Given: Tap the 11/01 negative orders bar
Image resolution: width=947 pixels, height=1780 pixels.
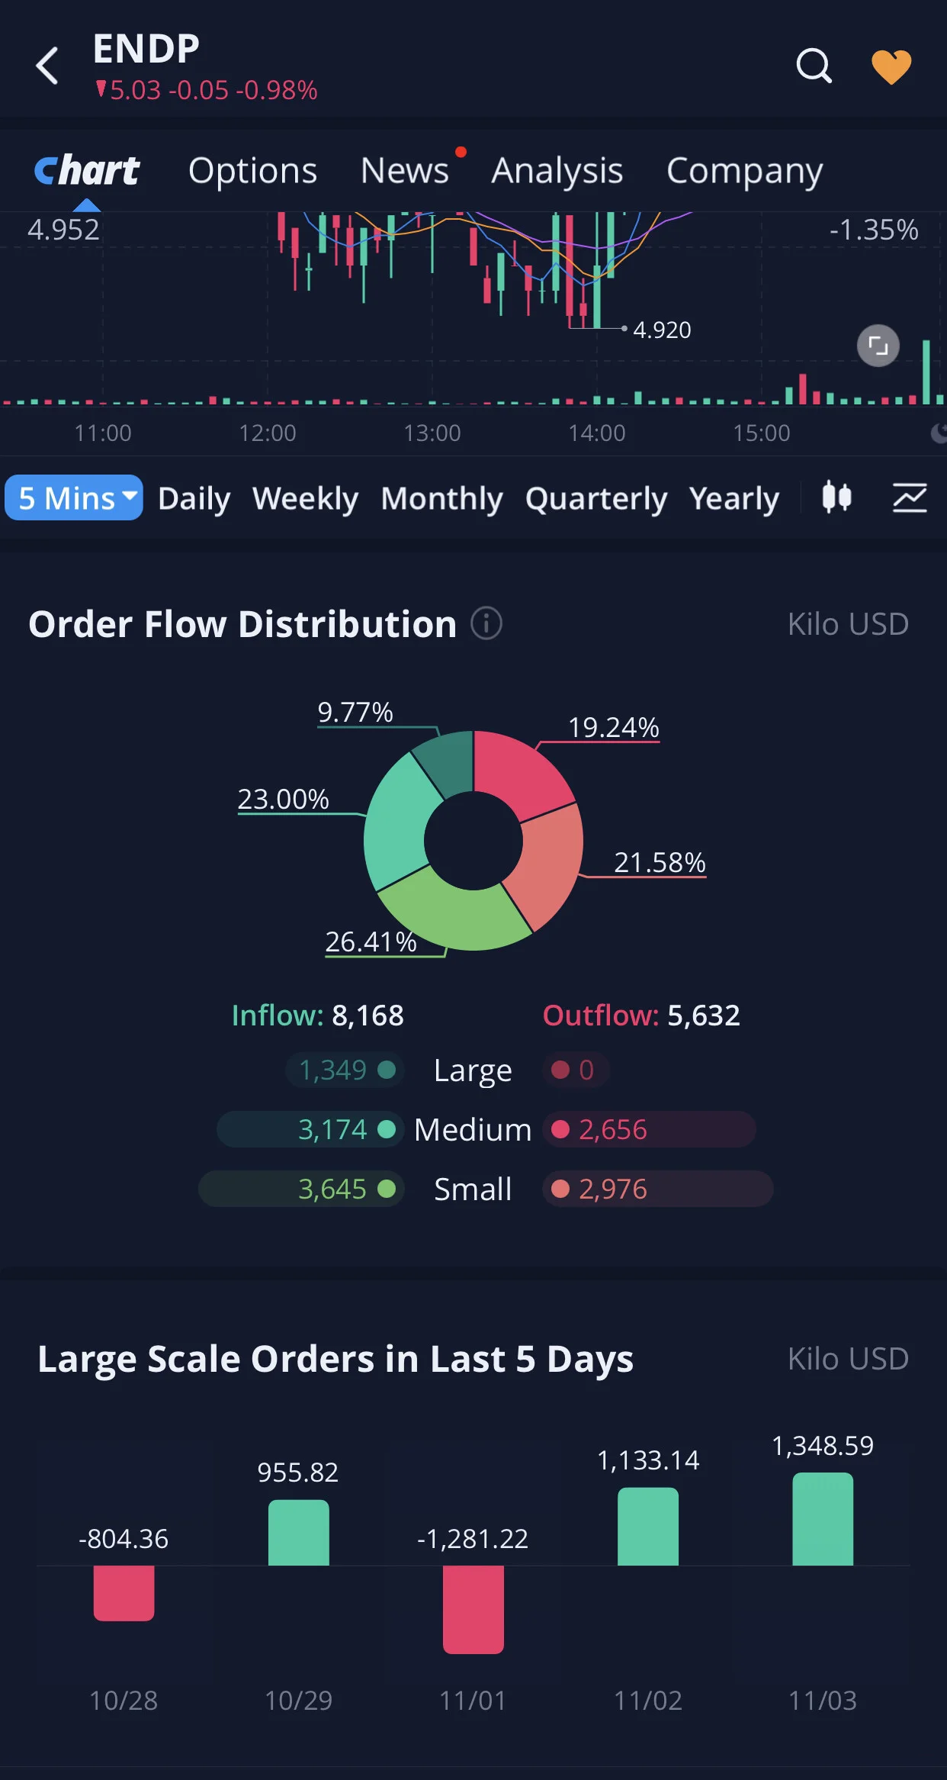Looking at the screenshot, I should (x=474, y=1609).
